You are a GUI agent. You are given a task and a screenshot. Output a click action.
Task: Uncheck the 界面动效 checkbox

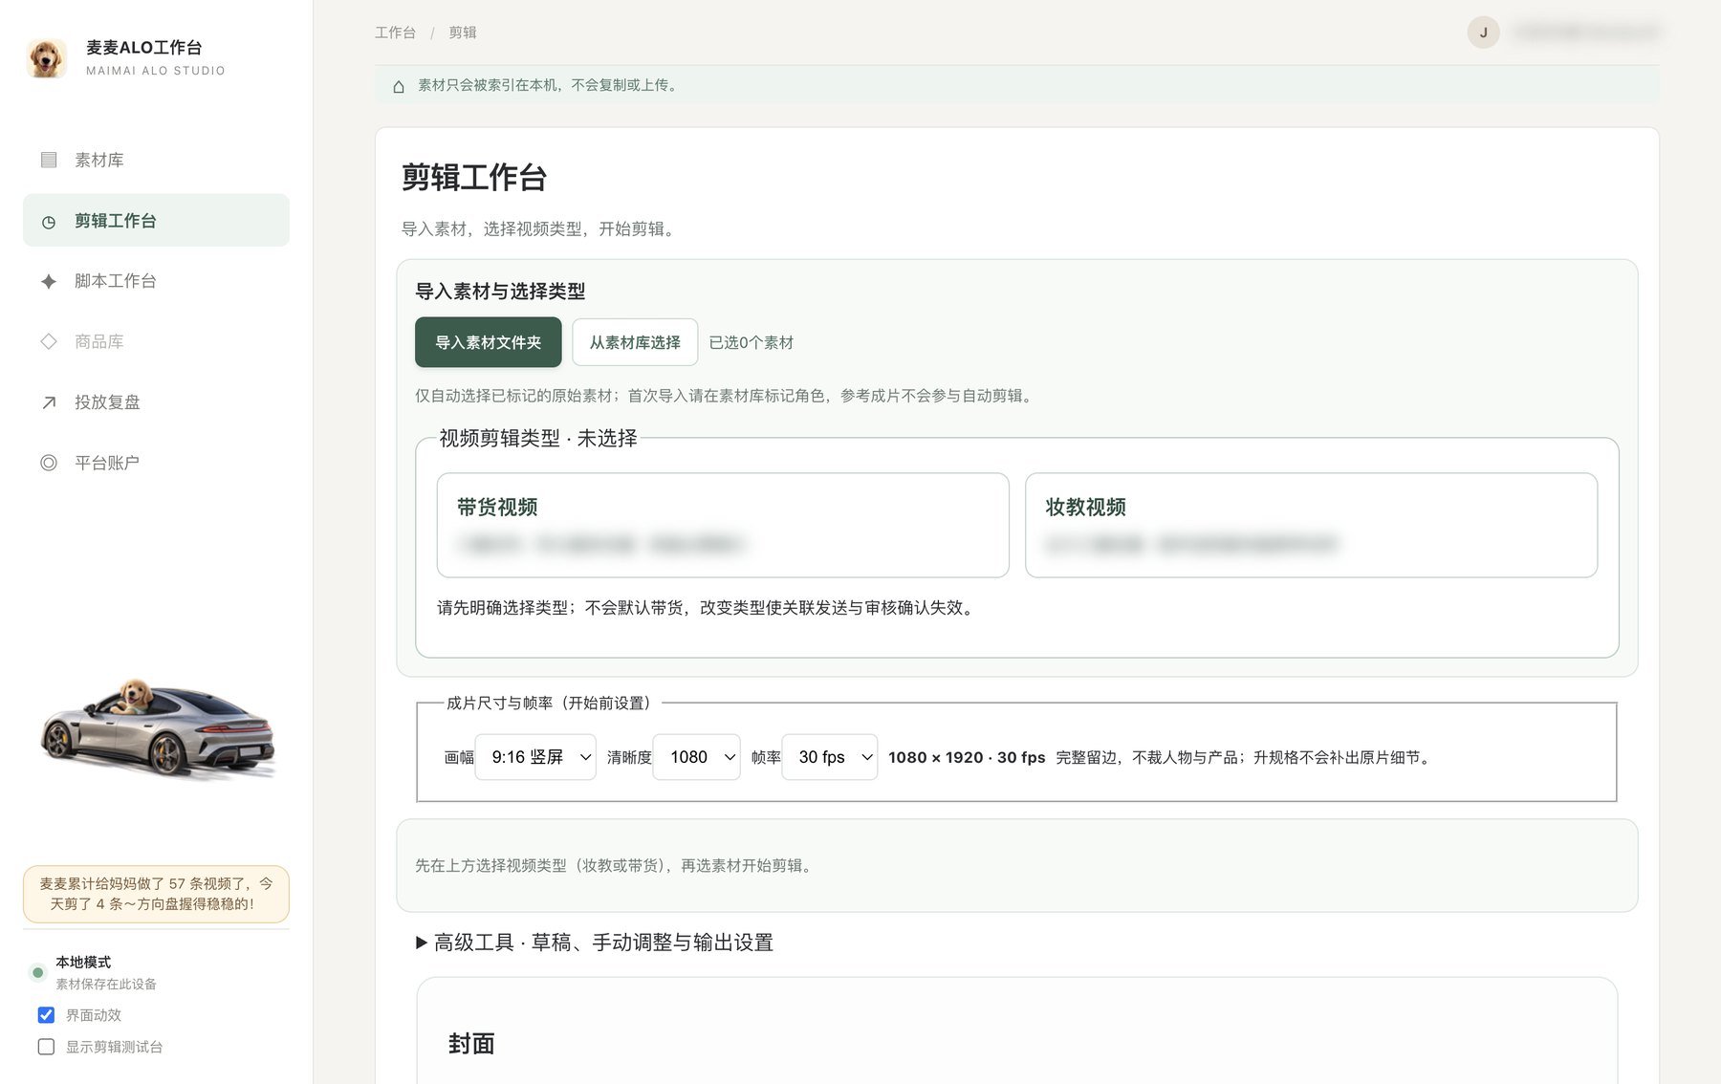pos(46,1015)
